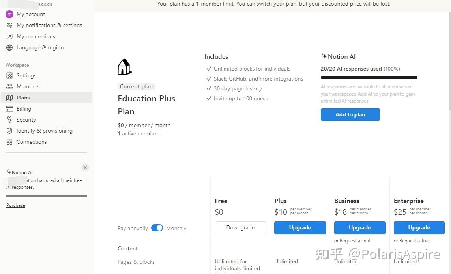This screenshot has width=451, height=274.
Task: View workspace Members
Action: pyautogui.click(x=29, y=86)
